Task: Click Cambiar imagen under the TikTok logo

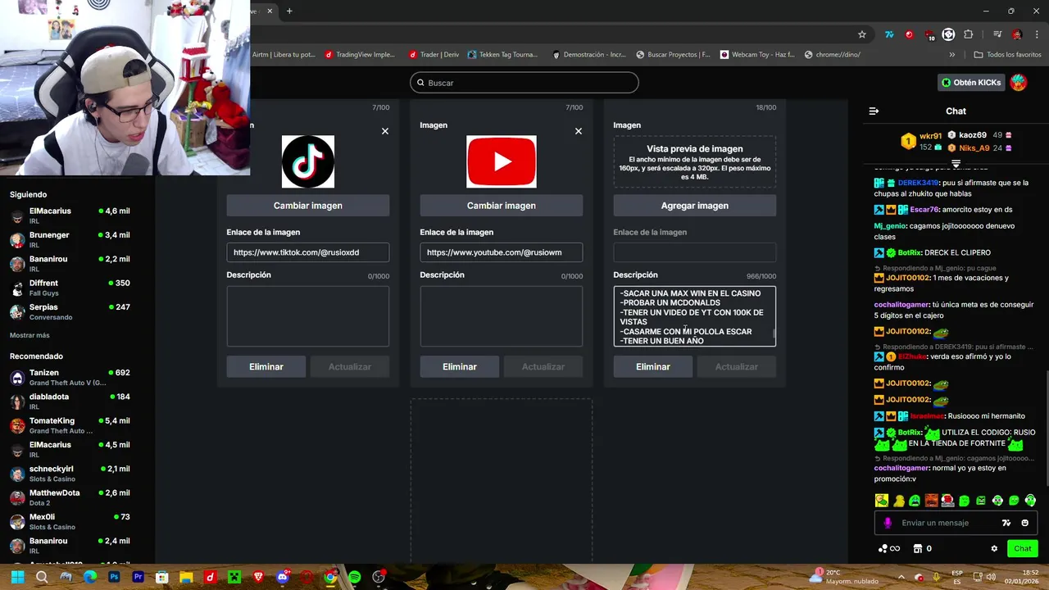Action: 308,206
